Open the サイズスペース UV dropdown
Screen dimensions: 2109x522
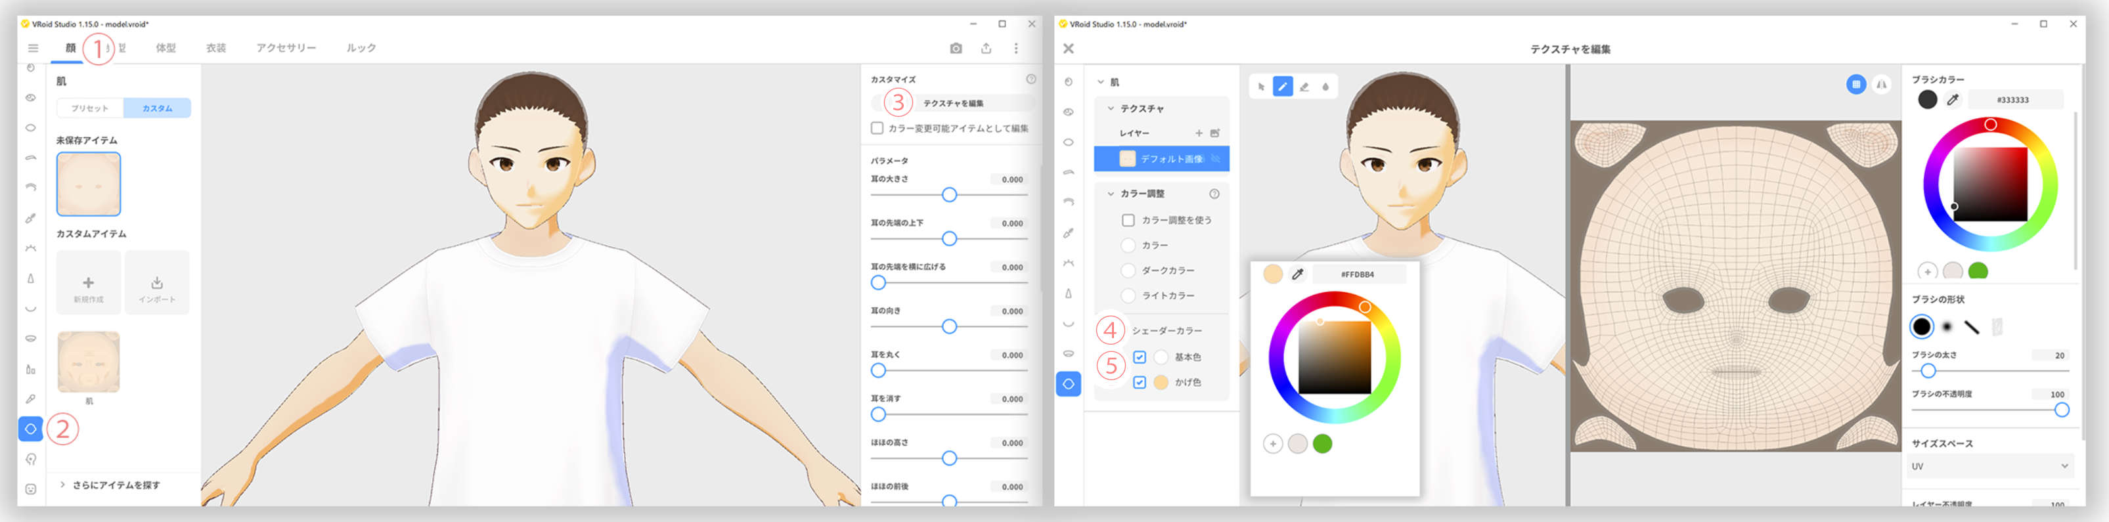coord(1989,466)
